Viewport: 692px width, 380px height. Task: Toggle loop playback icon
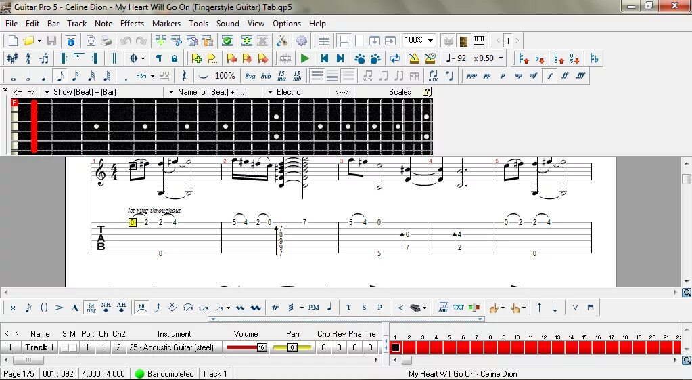(x=395, y=58)
